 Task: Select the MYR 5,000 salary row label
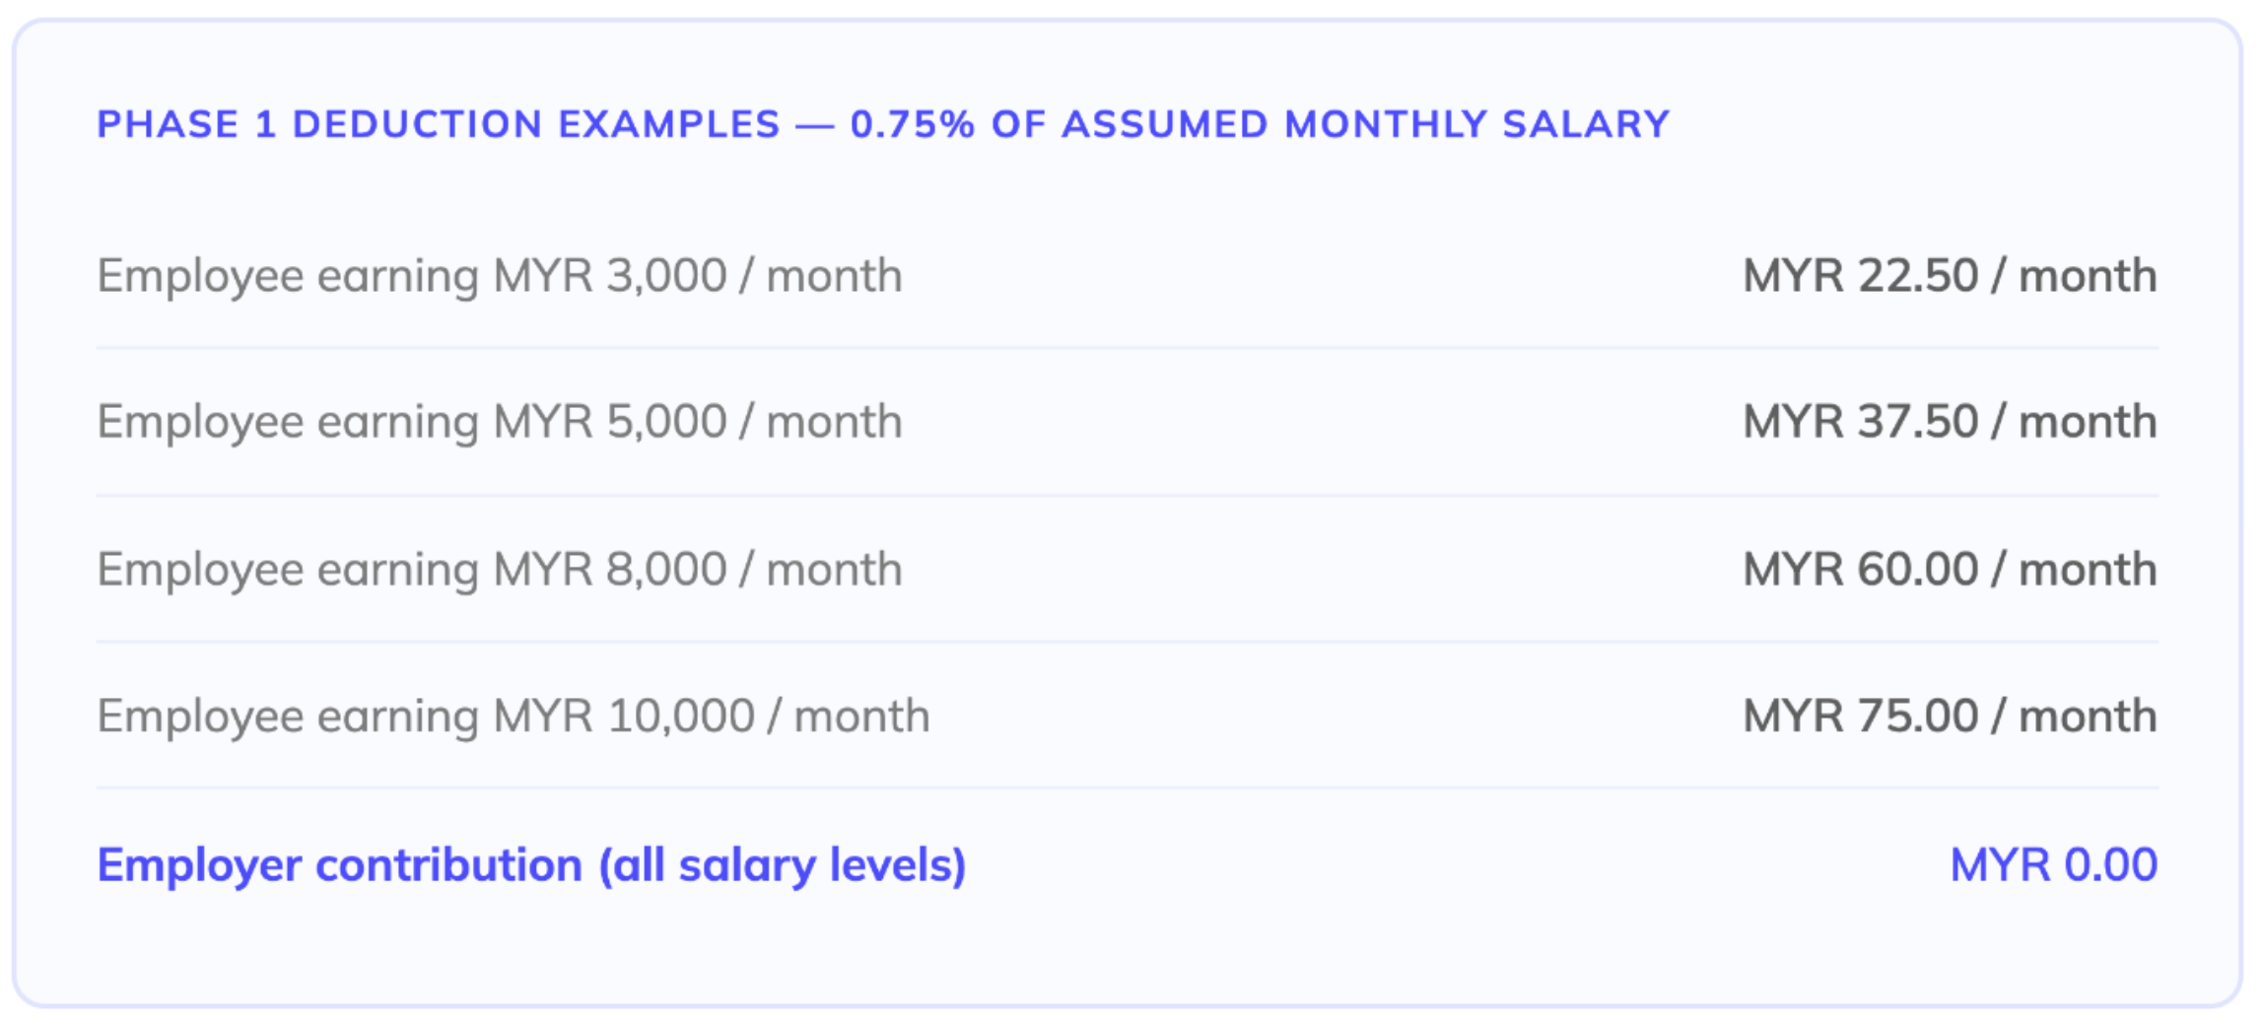(x=500, y=422)
